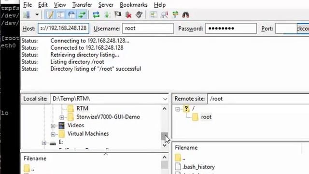Open the File menu
This screenshot has height=174, width=309.
tap(28, 5)
